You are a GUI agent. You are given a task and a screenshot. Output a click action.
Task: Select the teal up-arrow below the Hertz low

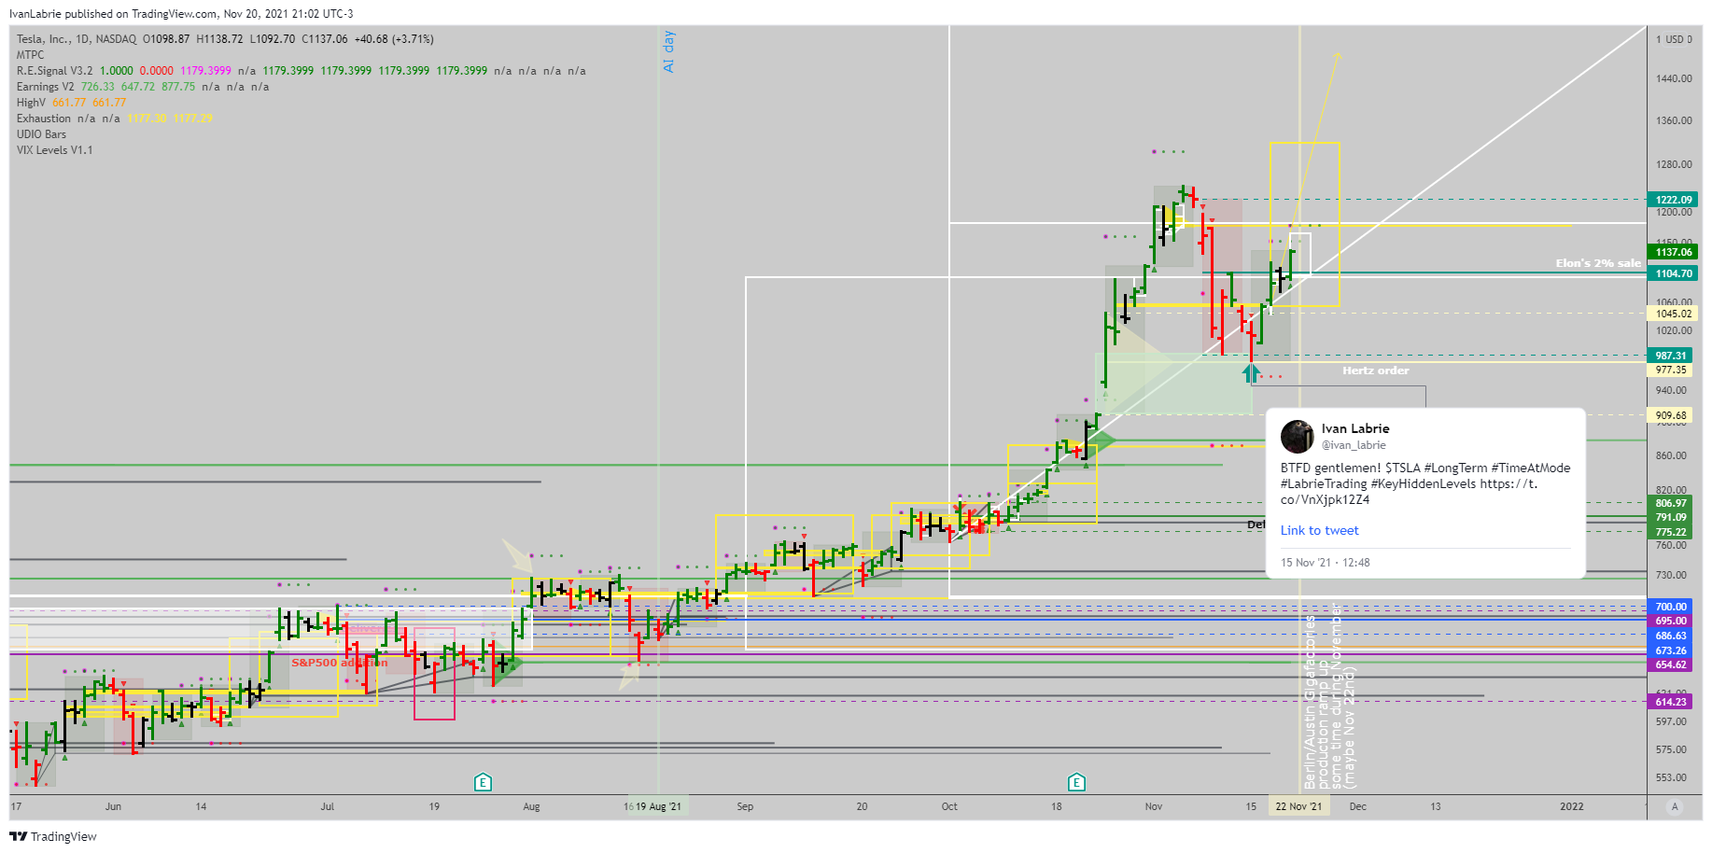[1251, 373]
